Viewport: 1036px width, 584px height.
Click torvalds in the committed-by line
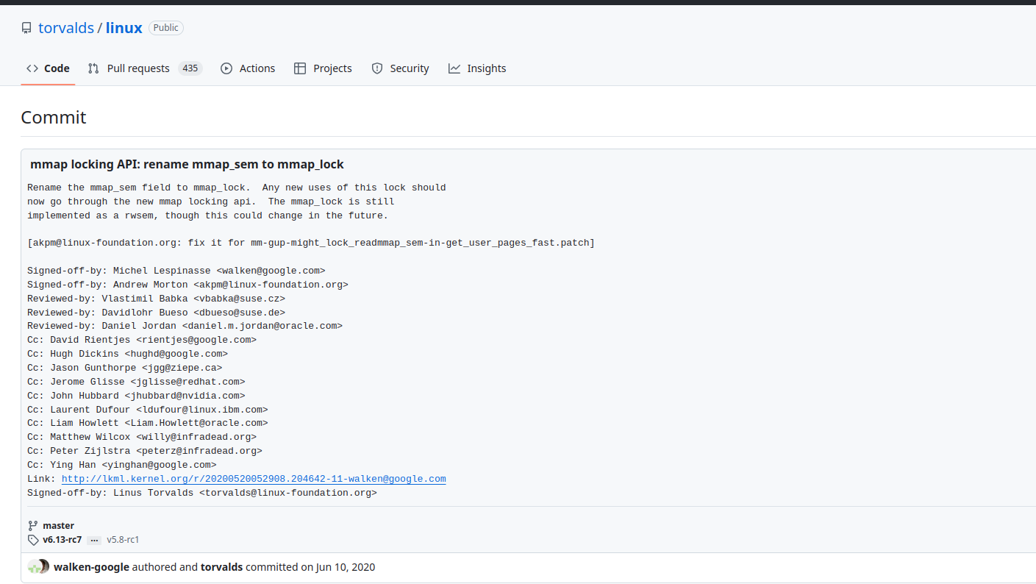coord(221,567)
